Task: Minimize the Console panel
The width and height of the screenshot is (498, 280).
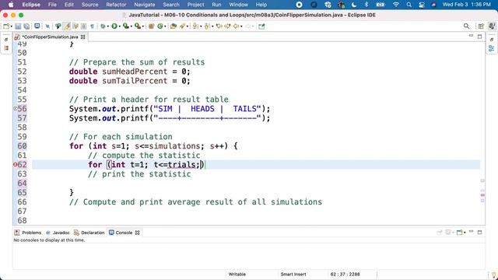Action: click(471, 232)
